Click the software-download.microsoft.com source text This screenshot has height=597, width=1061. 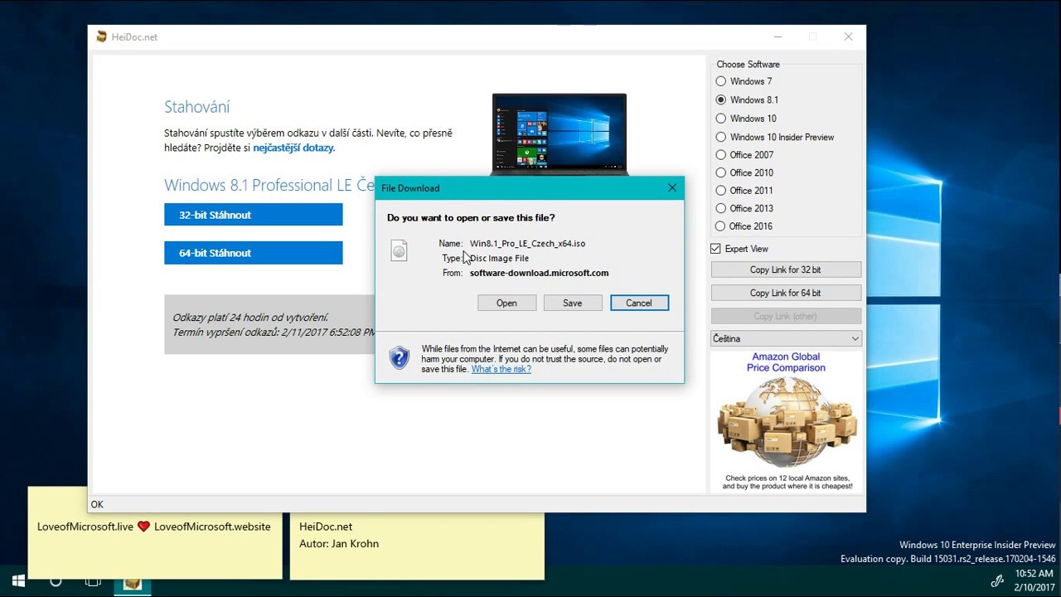[x=539, y=273]
